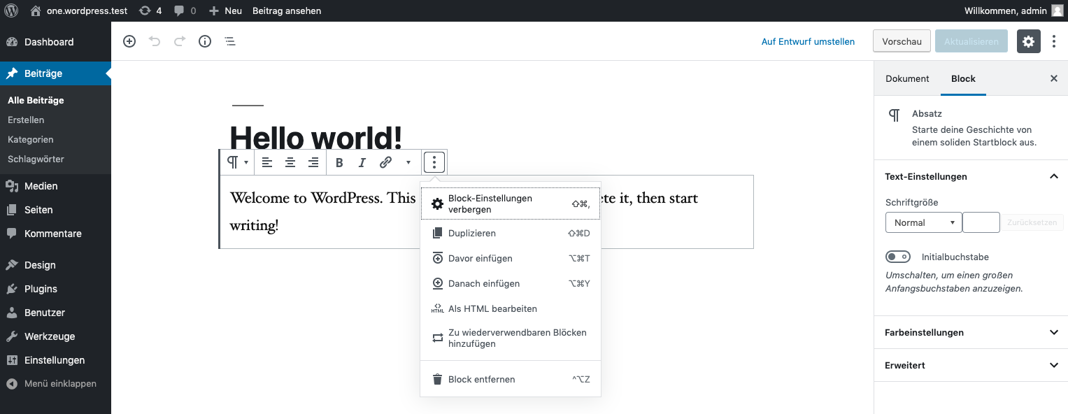Screen dimensions: 1068x414
Task: Collapse Text-Einstellungen panel
Action: (971, 176)
